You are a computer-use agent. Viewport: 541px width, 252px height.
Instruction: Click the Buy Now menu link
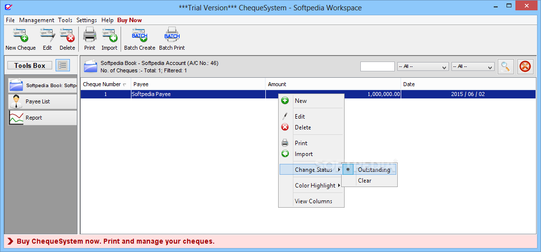129,20
